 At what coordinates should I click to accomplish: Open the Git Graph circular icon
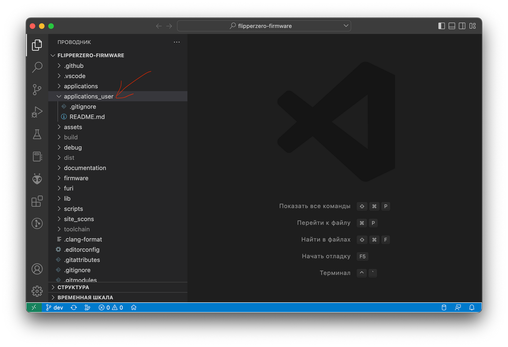click(37, 223)
